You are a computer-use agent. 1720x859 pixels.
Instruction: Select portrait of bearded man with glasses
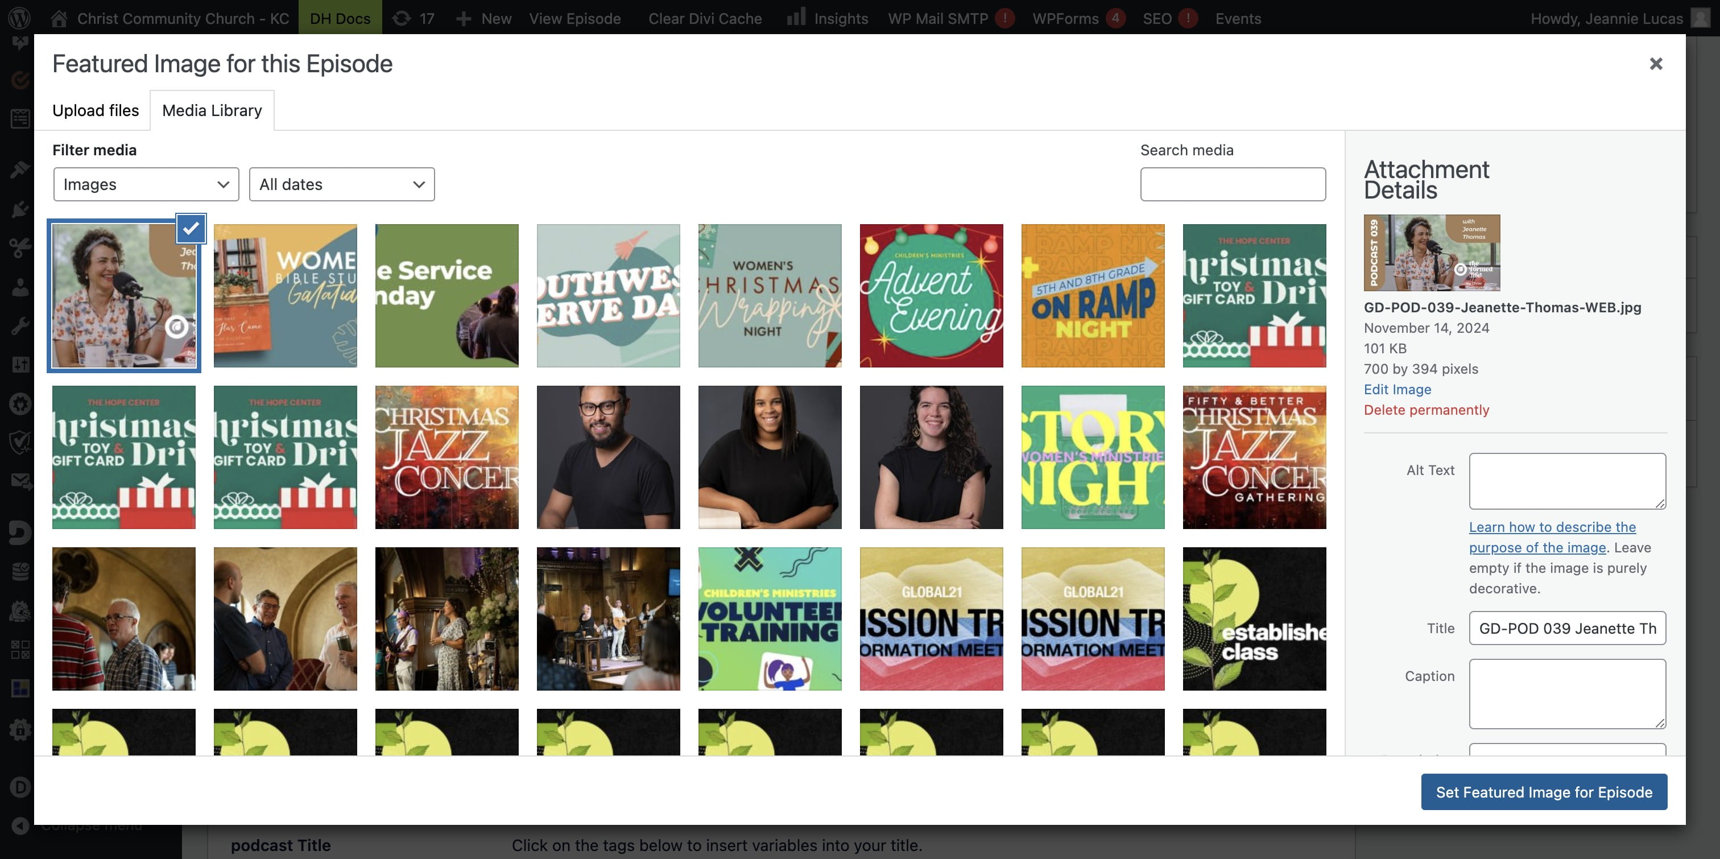(608, 457)
